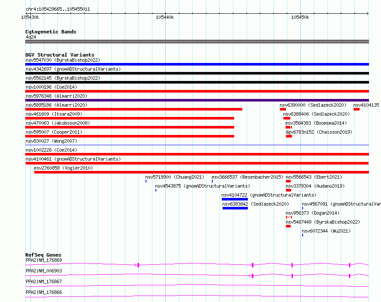Open PPA2|NM_006903 transcript label
The image size is (381, 302).
tap(44, 271)
